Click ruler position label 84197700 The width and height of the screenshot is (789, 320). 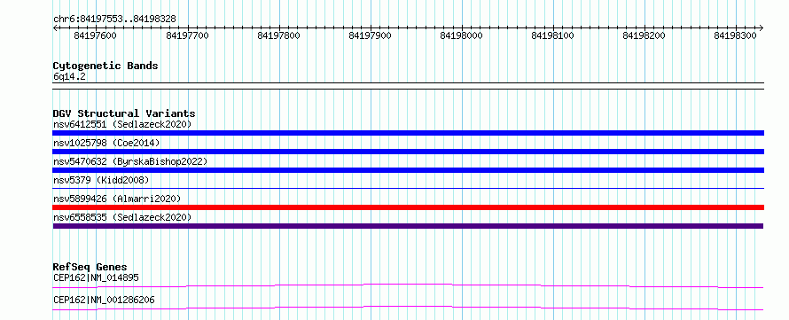(187, 35)
